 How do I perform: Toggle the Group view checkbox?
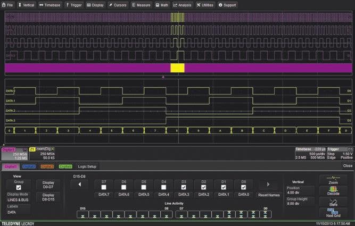click(19, 187)
